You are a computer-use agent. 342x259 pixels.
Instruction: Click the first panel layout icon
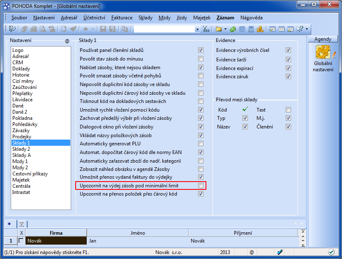(x=272, y=29)
